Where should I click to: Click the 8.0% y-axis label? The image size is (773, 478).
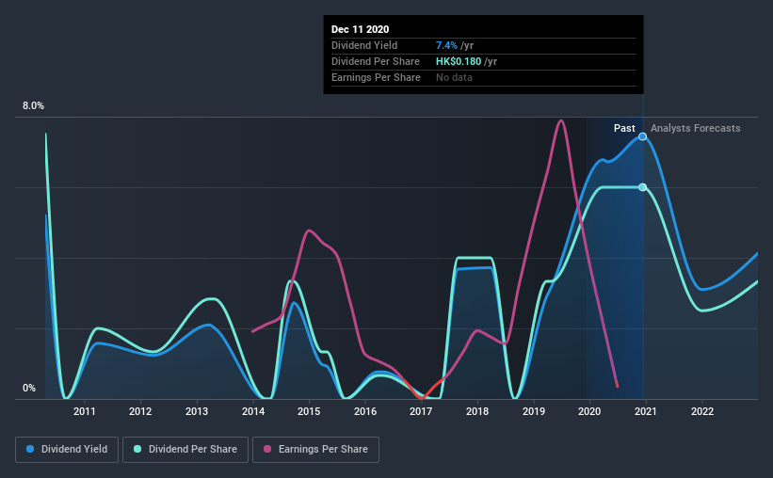tap(33, 106)
